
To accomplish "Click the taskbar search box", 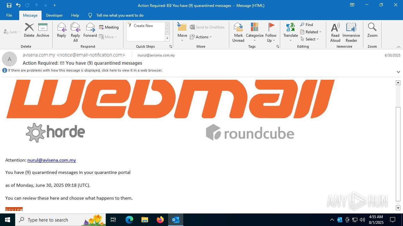I will pos(60,220).
